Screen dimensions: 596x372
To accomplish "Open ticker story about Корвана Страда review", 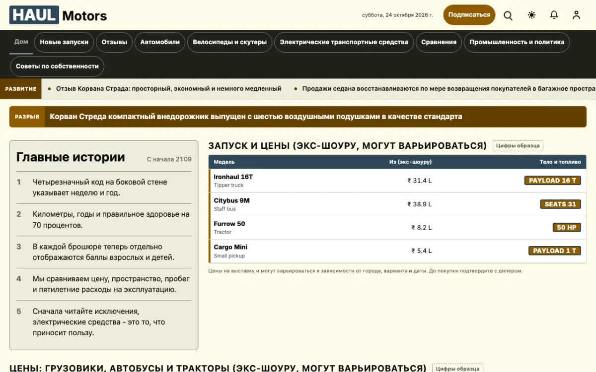I will coord(168,89).
